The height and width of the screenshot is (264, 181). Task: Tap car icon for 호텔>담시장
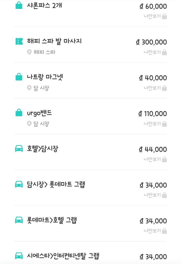pyautogui.click(x=19, y=149)
